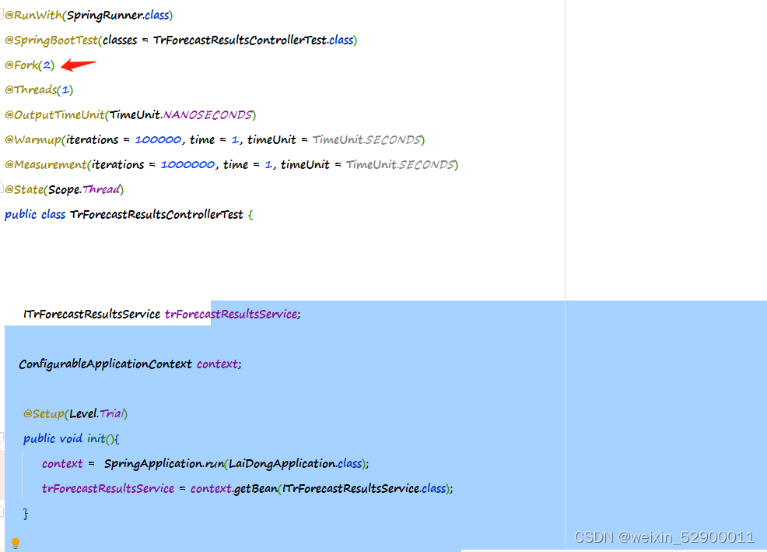Click trForecastResultsService being assigned in init

pyautogui.click(x=108, y=488)
